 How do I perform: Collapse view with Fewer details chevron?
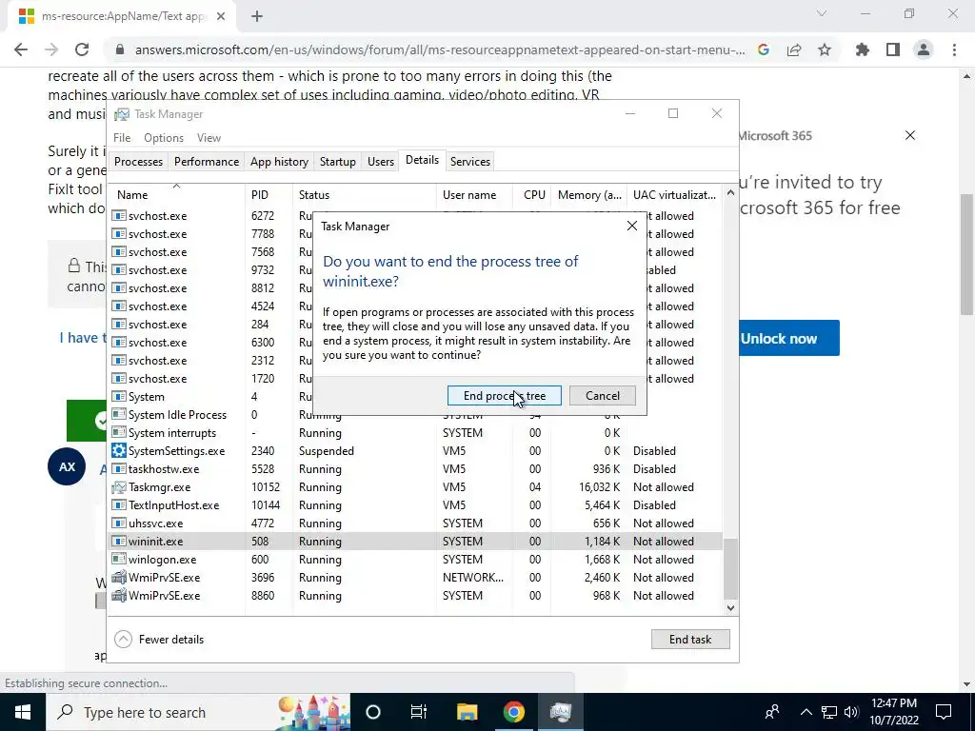click(x=123, y=639)
